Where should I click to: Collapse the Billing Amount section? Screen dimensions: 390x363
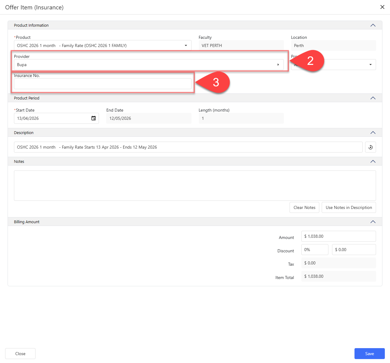pyautogui.click(x=373, y=222)
